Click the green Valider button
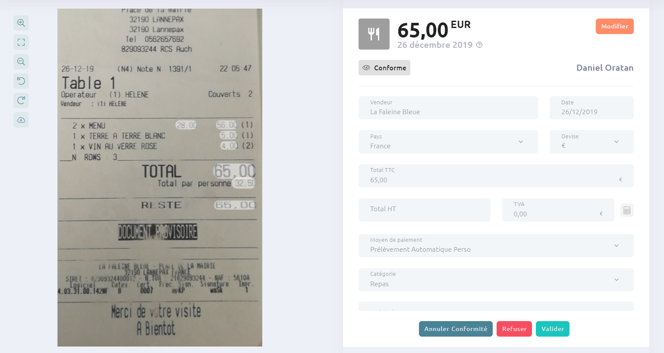This screenshot has height=353, width=664. (553, 329)
